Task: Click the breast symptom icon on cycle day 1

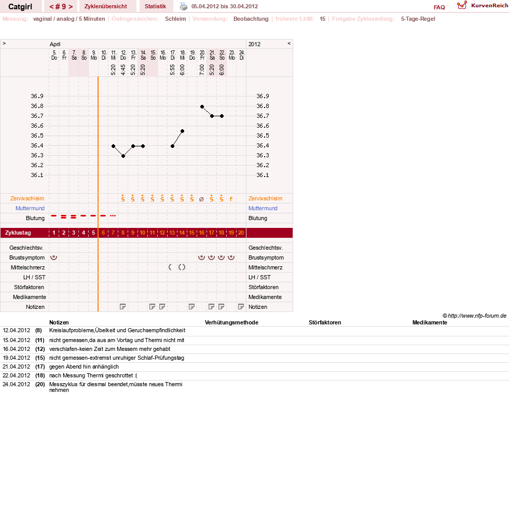Action: (x=53, y=257)
